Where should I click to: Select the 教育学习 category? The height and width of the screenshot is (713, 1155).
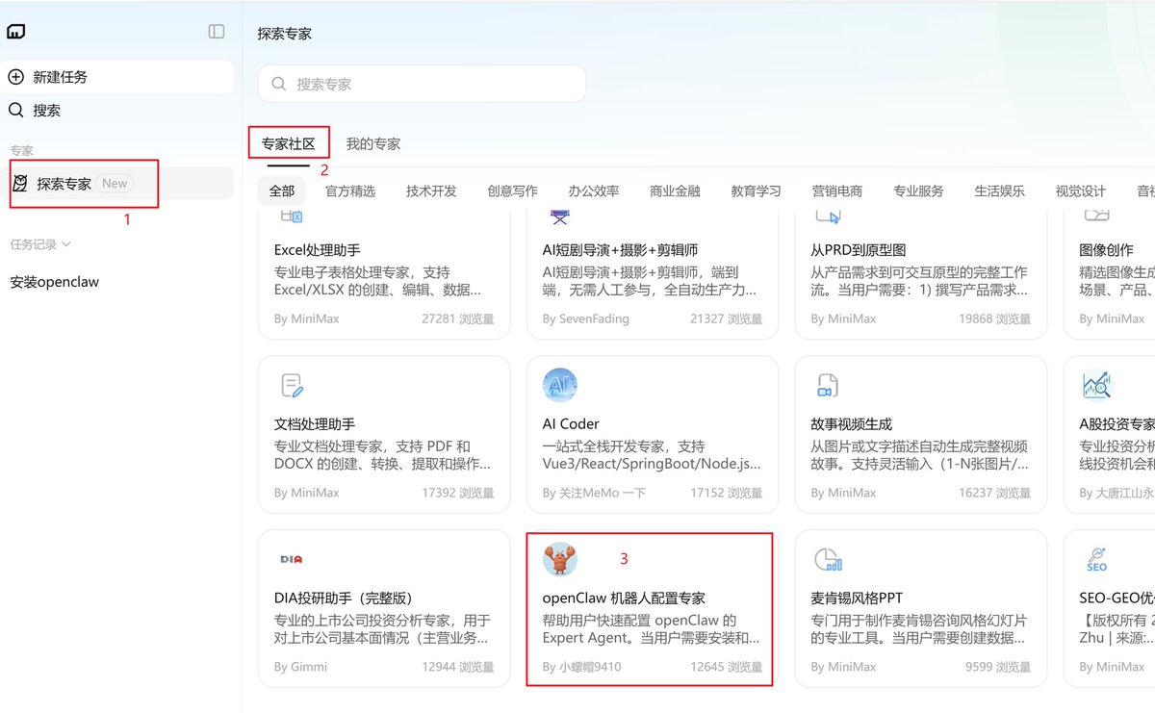(x=757, y=191)
